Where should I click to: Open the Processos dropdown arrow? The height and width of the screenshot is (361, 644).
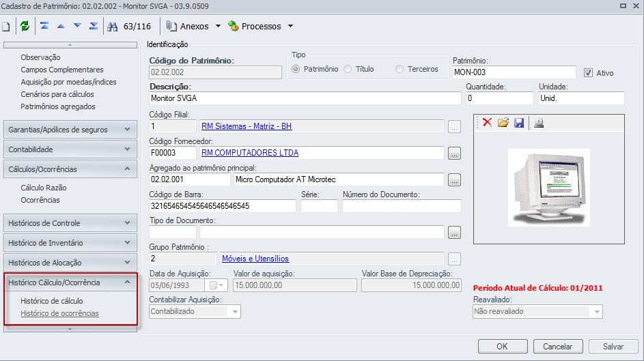point(290,26)
